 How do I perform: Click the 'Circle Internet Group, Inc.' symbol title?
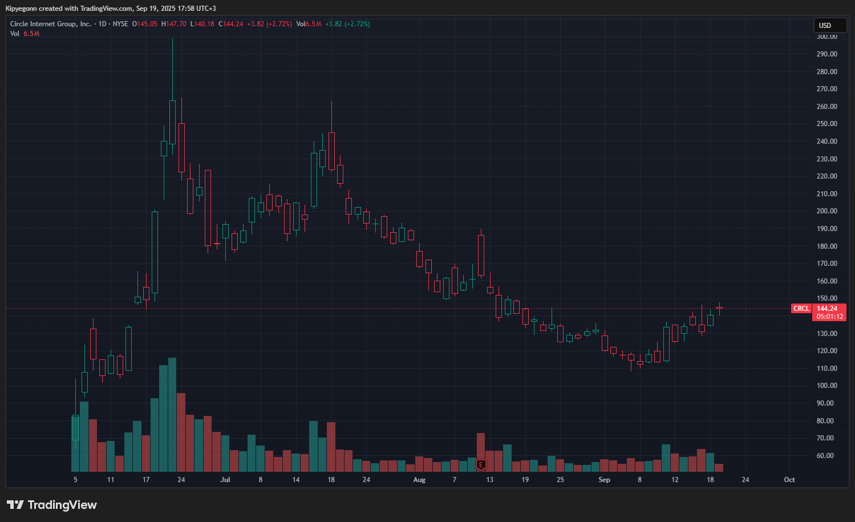pyautogui.click(x=51, y=24)
